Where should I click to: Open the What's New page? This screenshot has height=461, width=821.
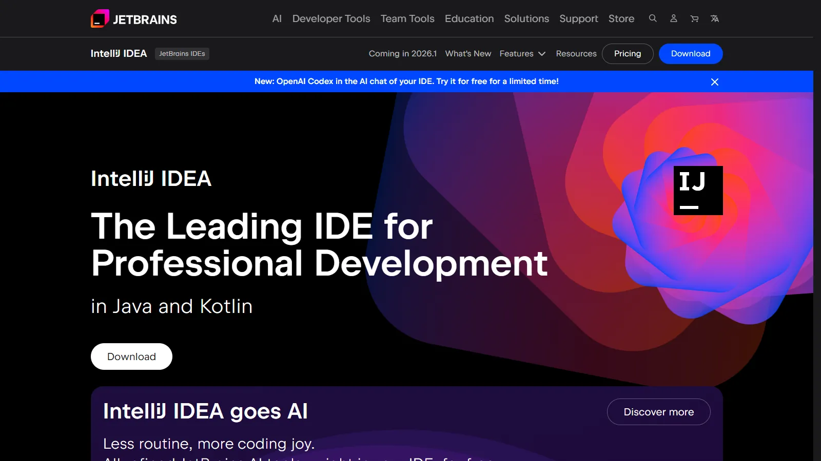click(x=467, y=53)
